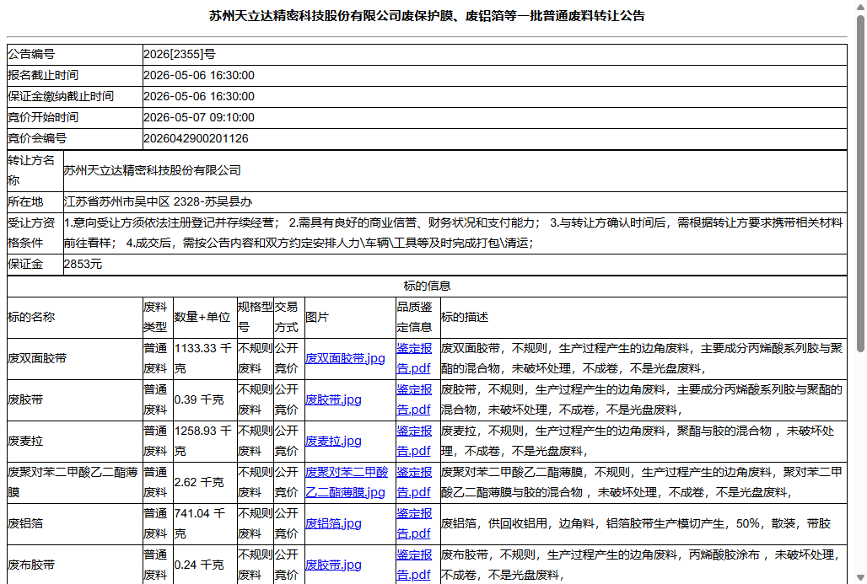Viewport: 867px width, 584px height.
Task: Open image link in 废布胶带 row
Action: coord(333,565)
